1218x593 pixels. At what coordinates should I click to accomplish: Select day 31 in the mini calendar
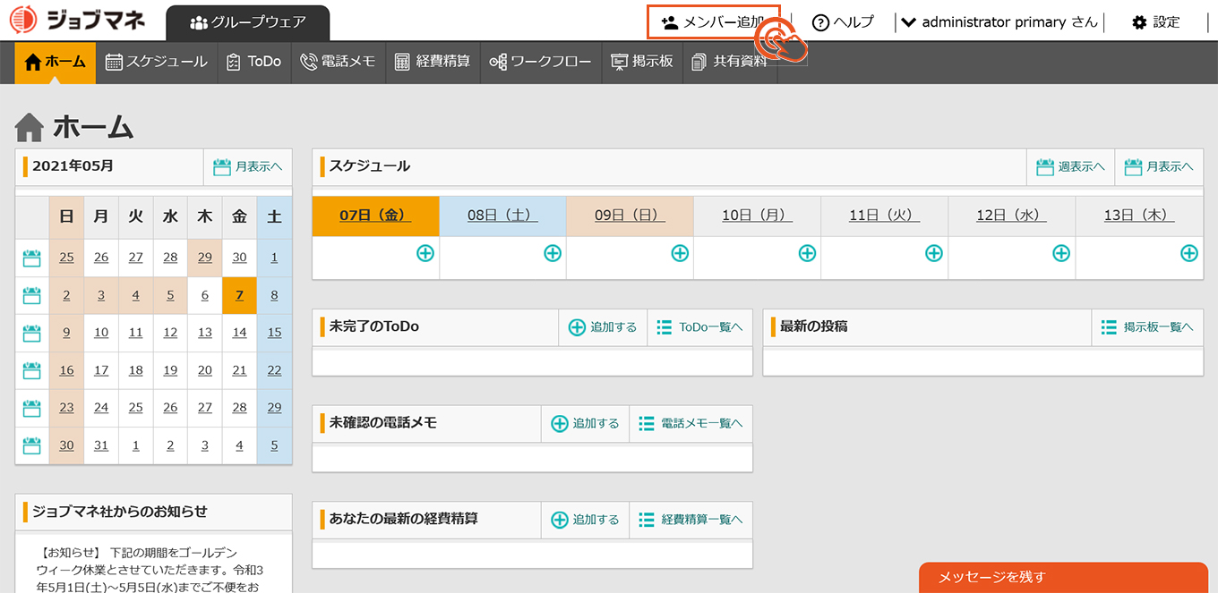tap(101, 445)
